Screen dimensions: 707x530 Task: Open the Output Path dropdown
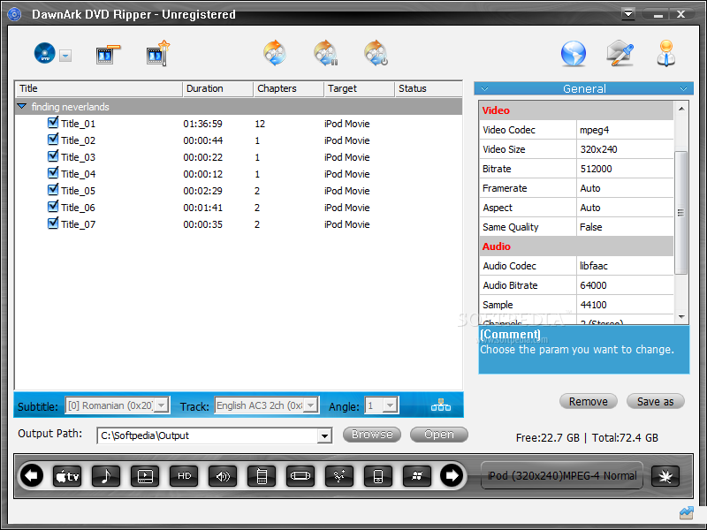click(324, 435)
